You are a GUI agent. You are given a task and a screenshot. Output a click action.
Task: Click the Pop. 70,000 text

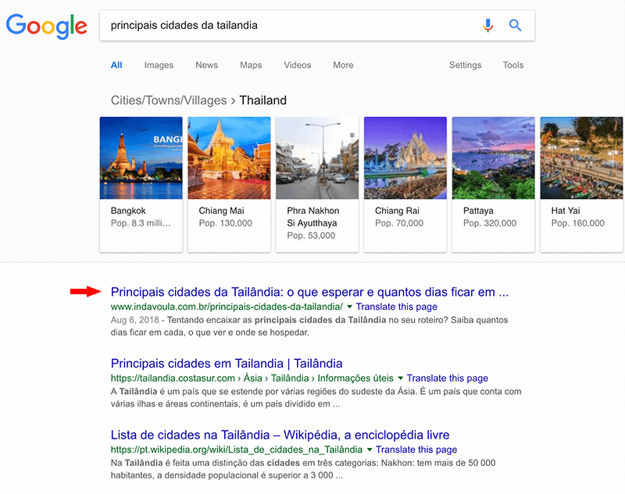click(x=399, y=223)
